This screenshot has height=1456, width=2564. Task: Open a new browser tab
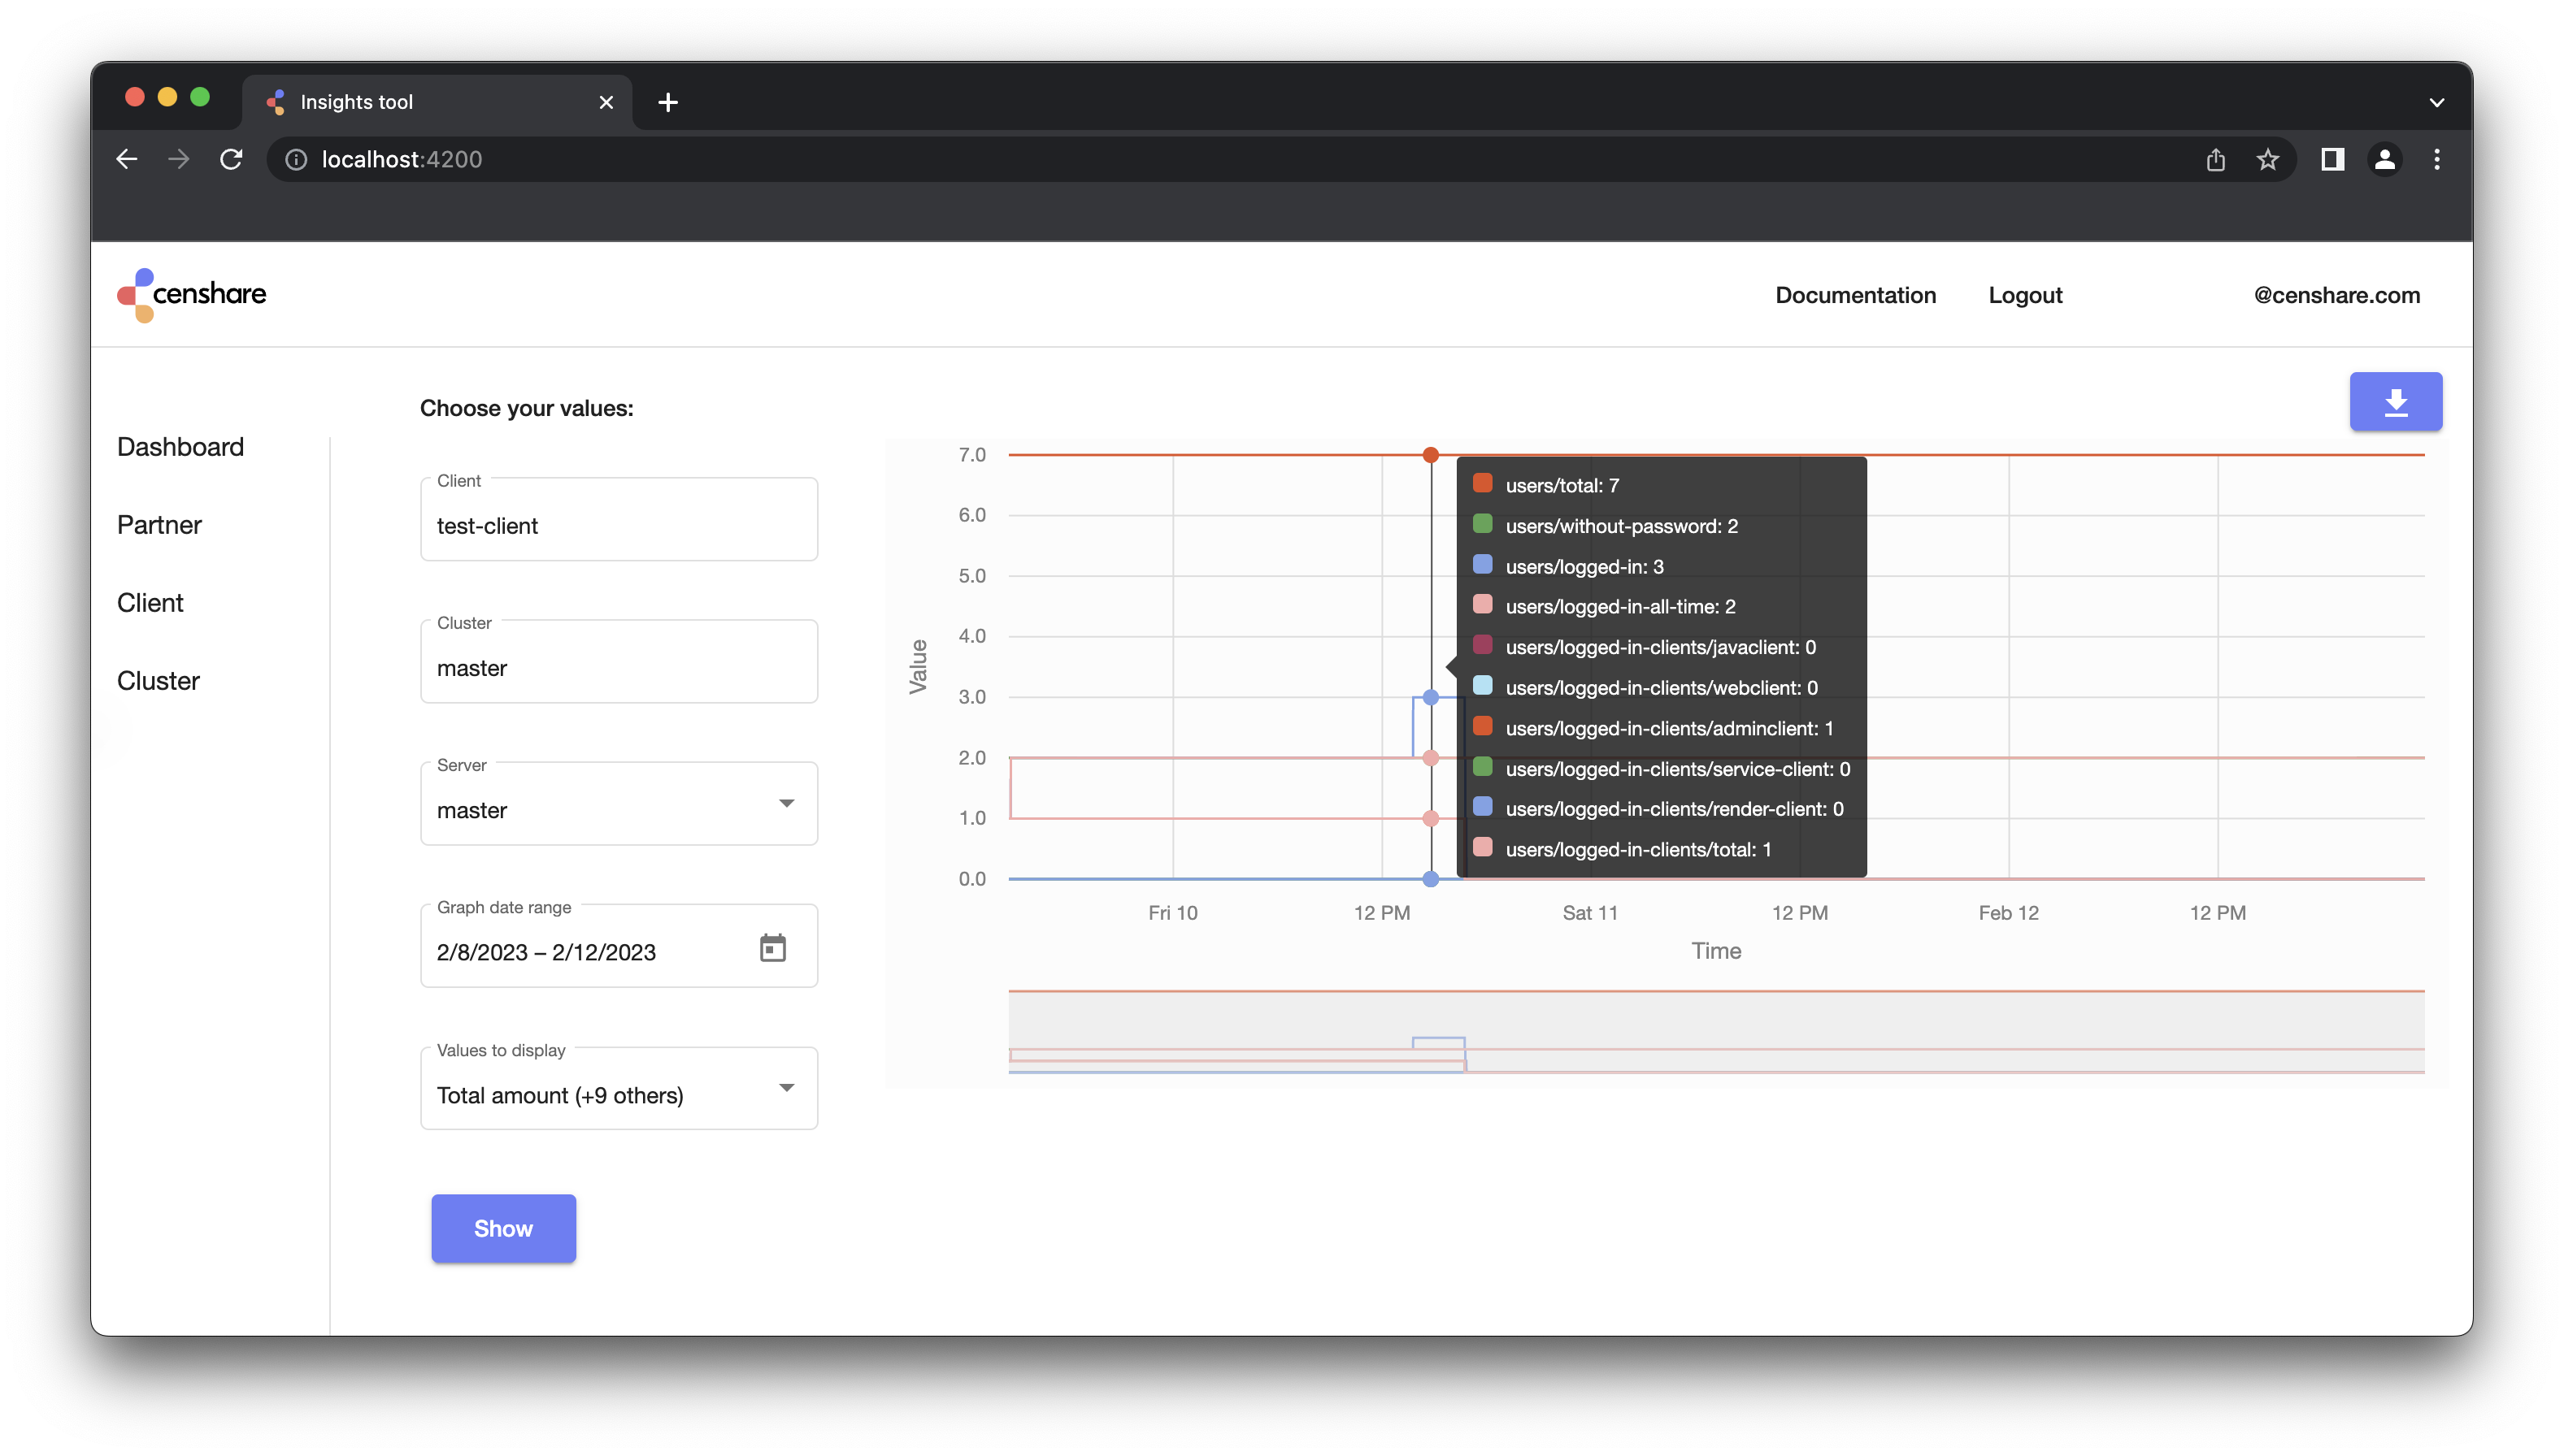(x=667, y=102)
